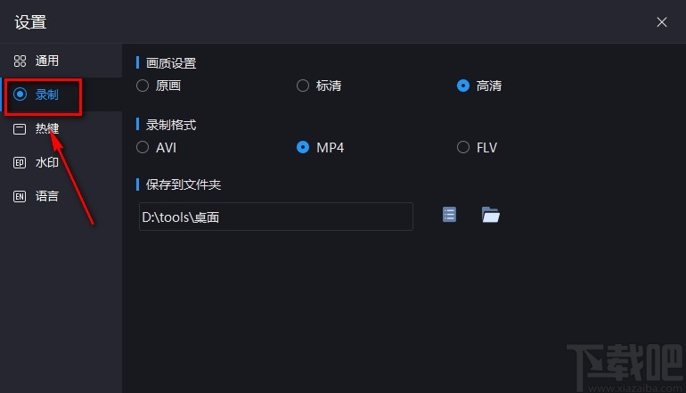Viewport: 686px width, 393px height.
Task: Select the 录制 tab label
Action: pos(47,95)
